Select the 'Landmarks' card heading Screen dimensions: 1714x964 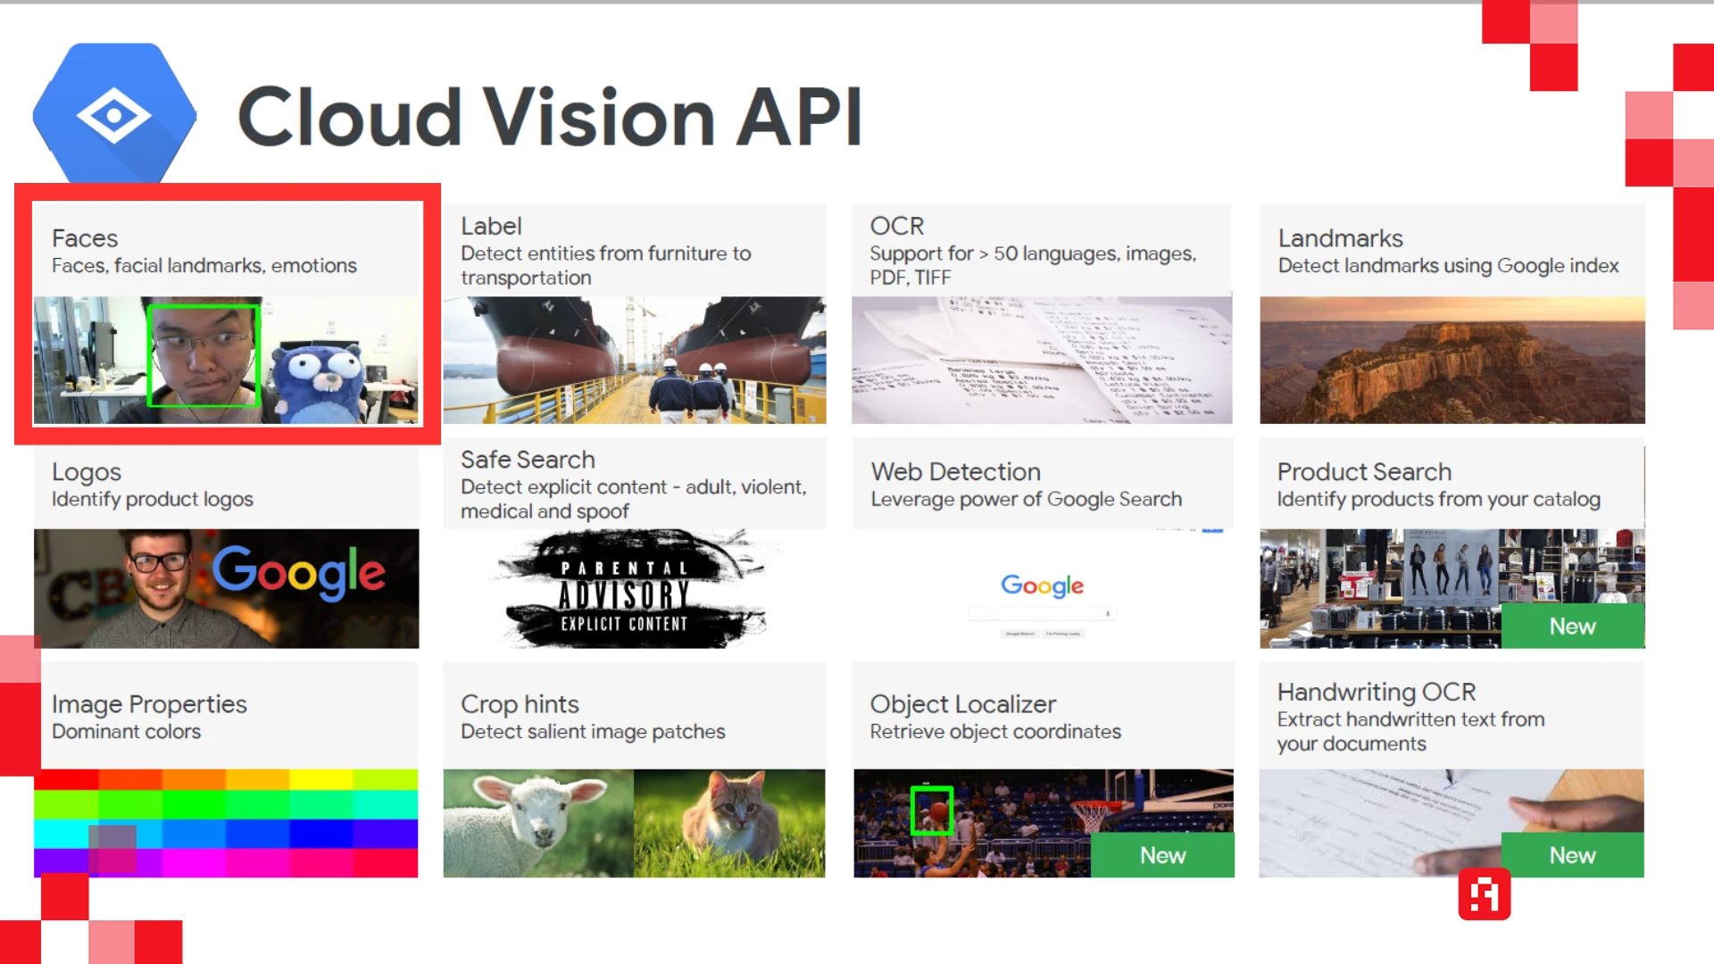(x=1340, y=238)
